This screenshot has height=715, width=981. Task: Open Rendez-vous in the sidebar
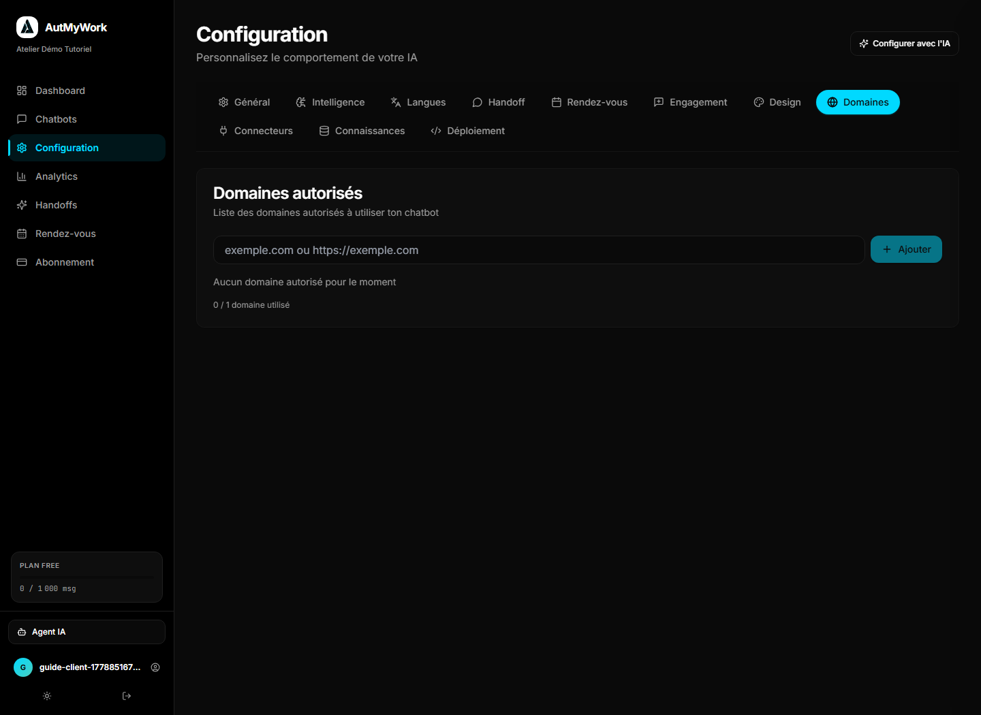click(x=87, y=234)
